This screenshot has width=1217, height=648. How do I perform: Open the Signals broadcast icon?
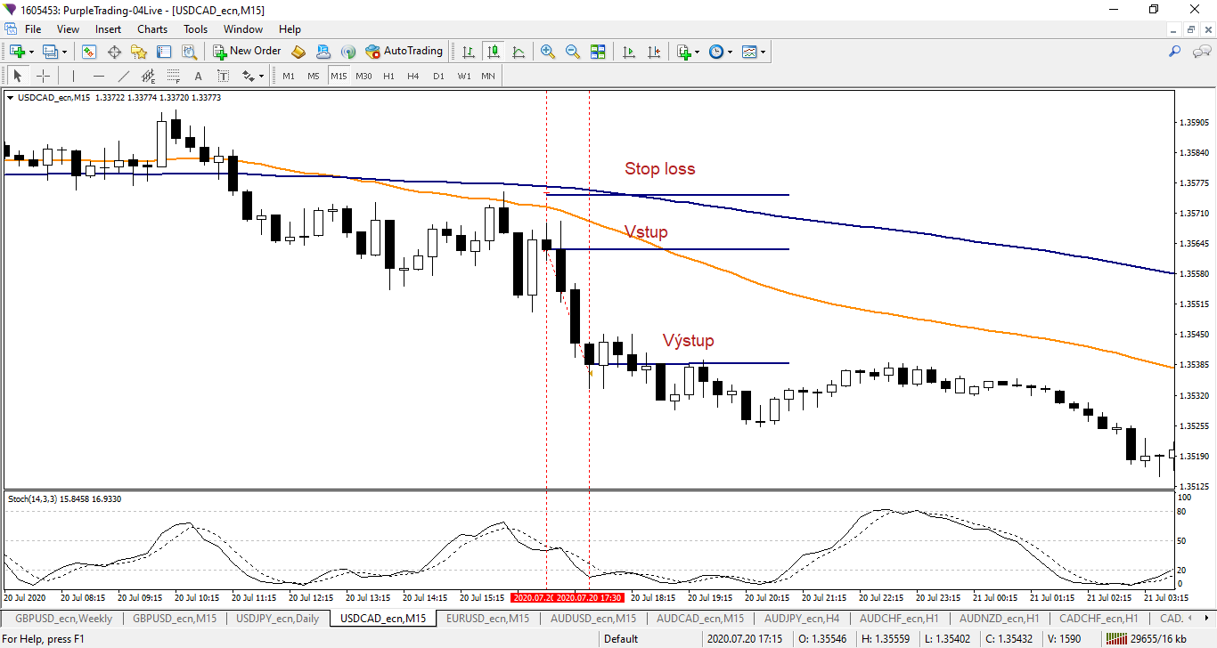[348, 52]
